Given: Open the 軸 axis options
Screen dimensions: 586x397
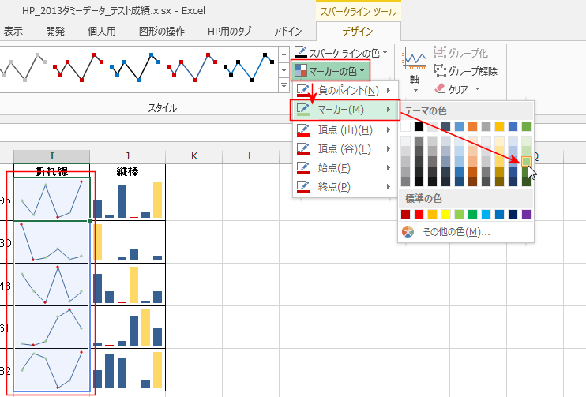Looking at the screenshot, I should [415, 71].
